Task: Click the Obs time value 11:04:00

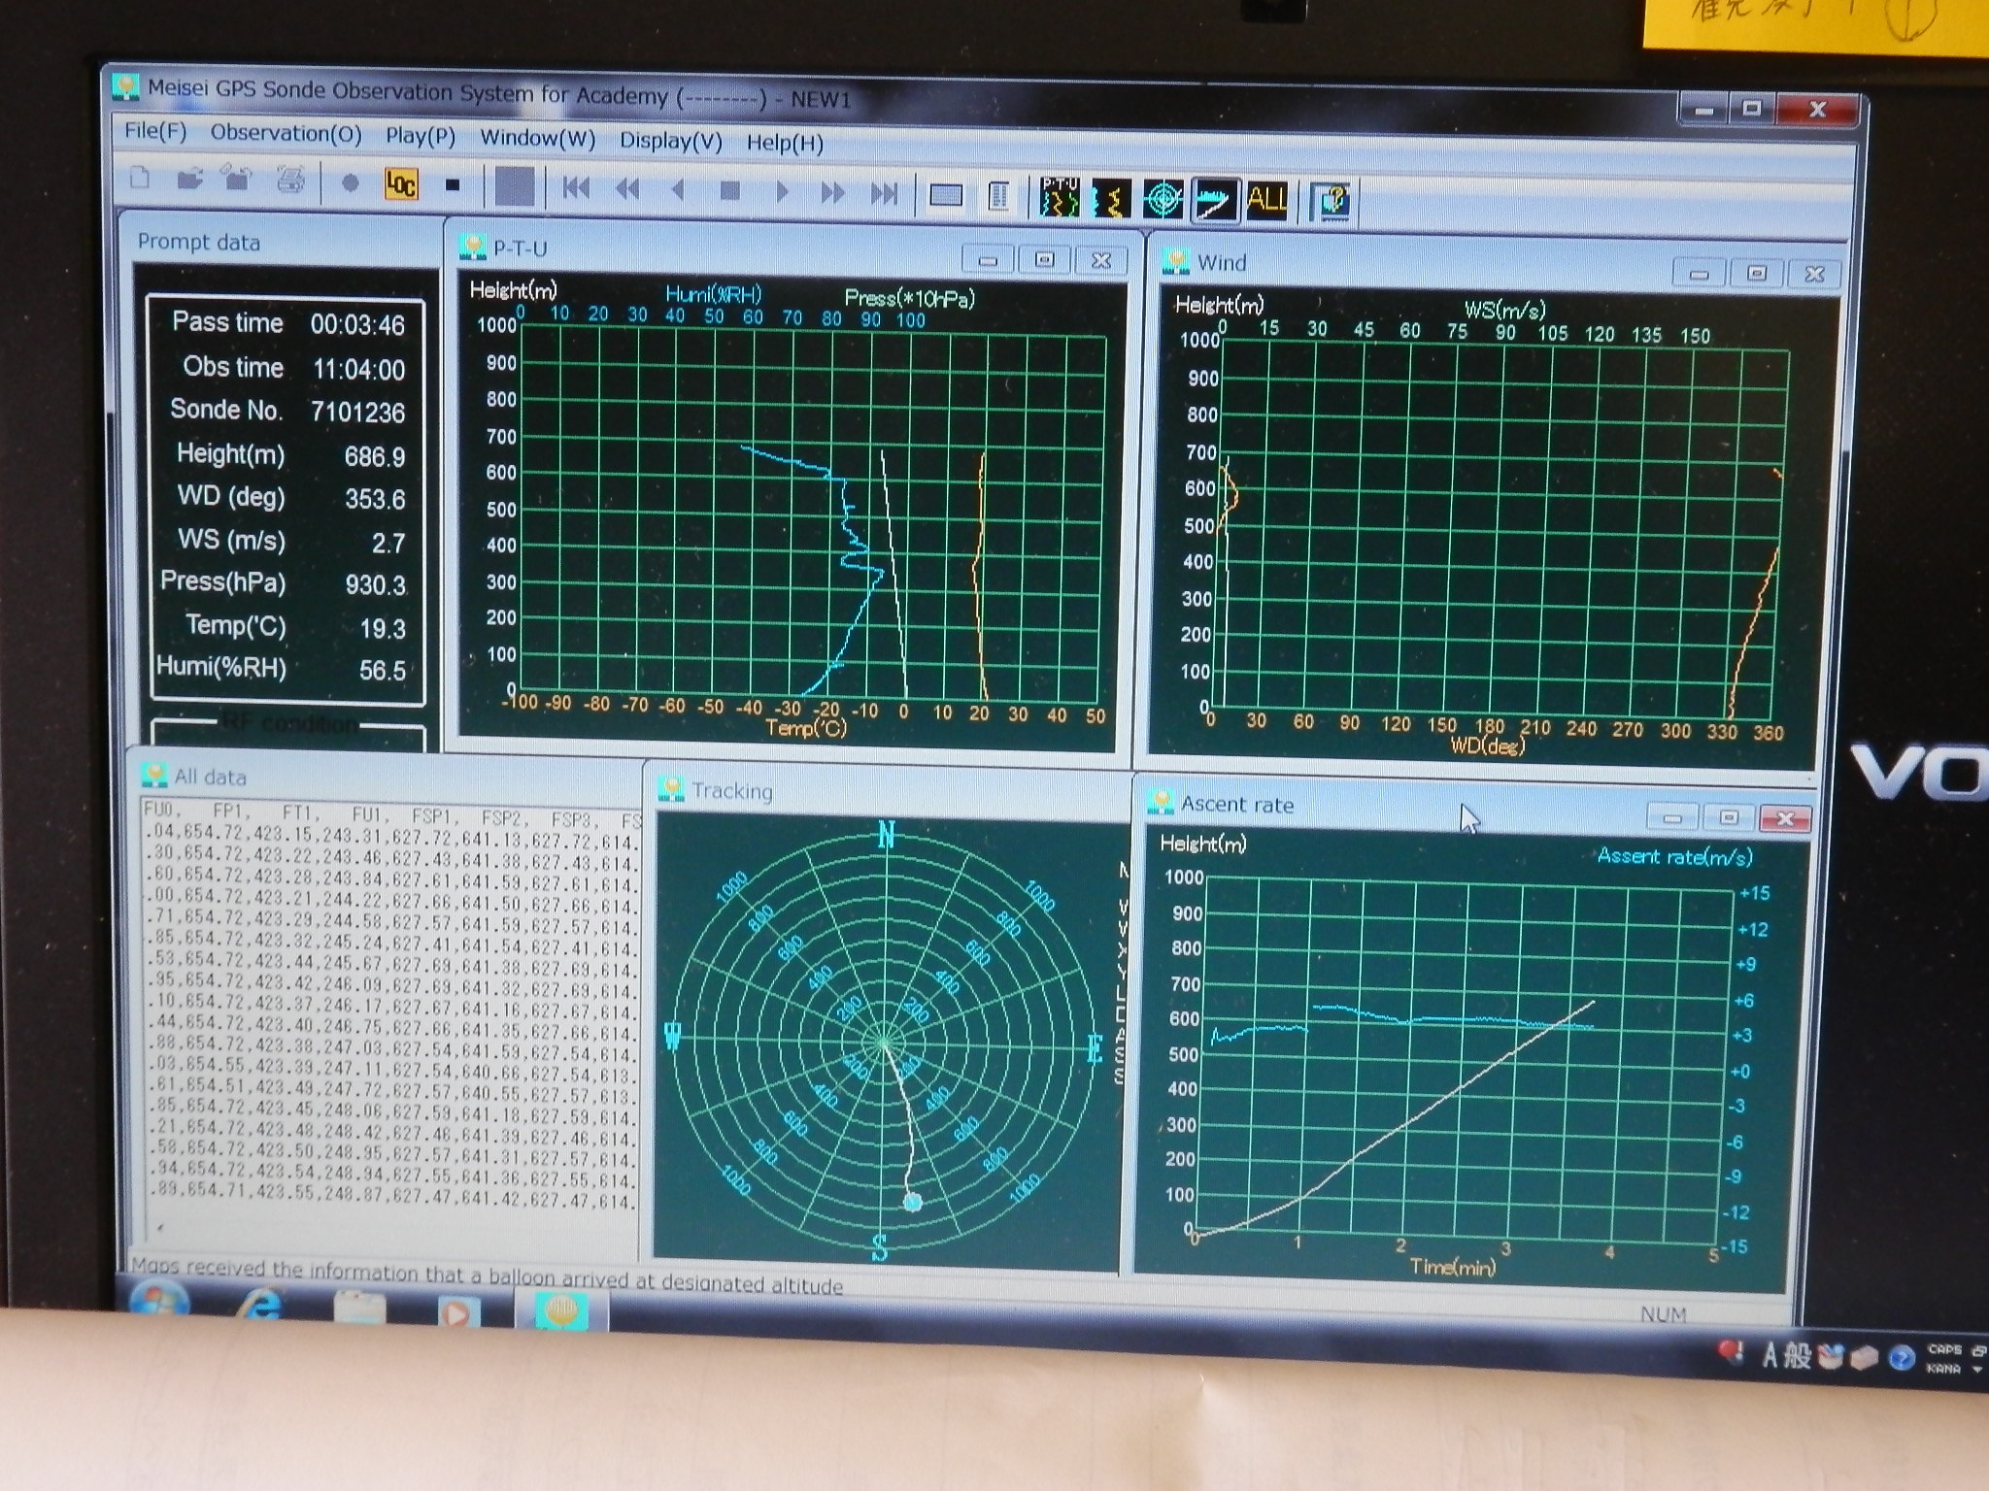Action: pyautogui.click(x=358, y=370)
